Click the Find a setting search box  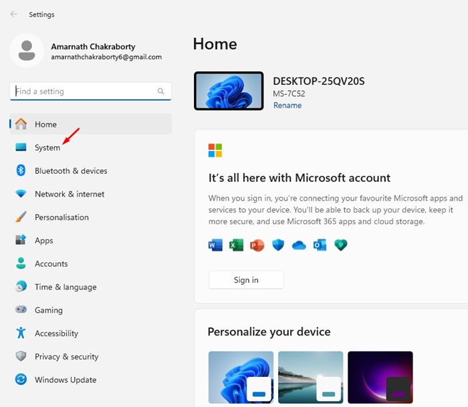point(90,92)
